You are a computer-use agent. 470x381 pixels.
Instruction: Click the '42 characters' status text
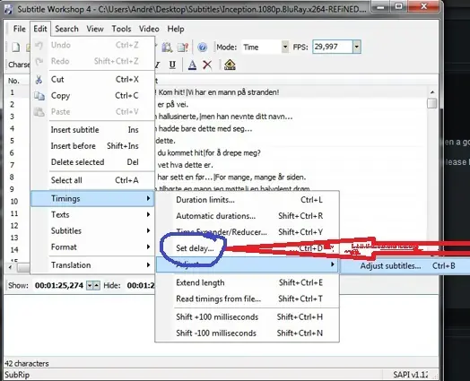[x=27, y=364]
